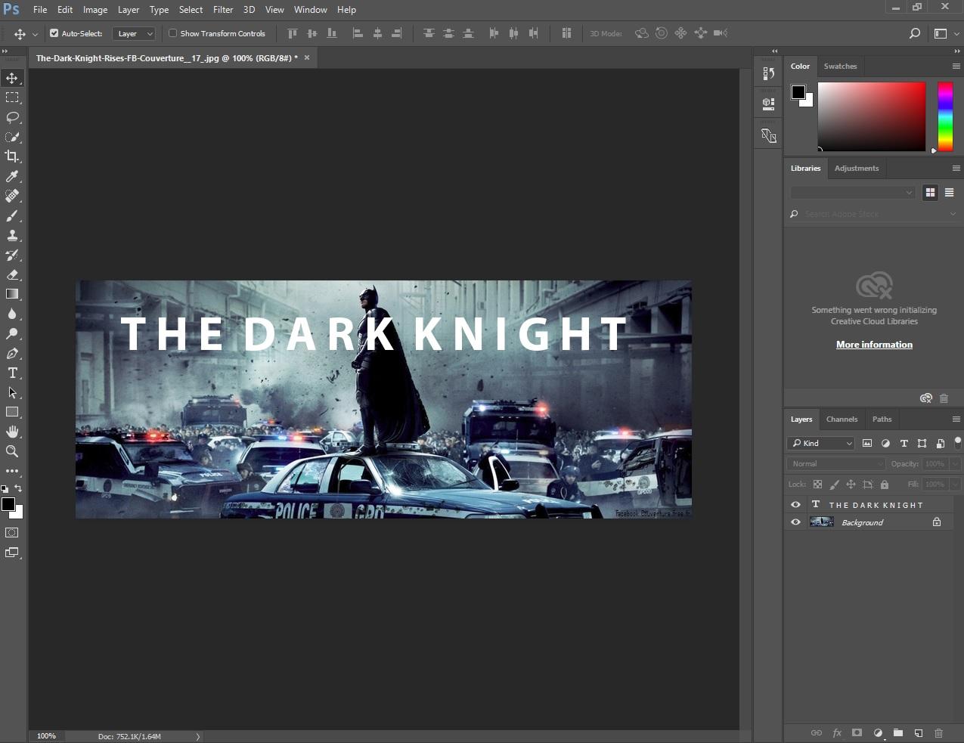Swap foreground and background colors in toolbar
Viewport: 964px width, 743px height.
pyautogui.click(x=19, y=488)
